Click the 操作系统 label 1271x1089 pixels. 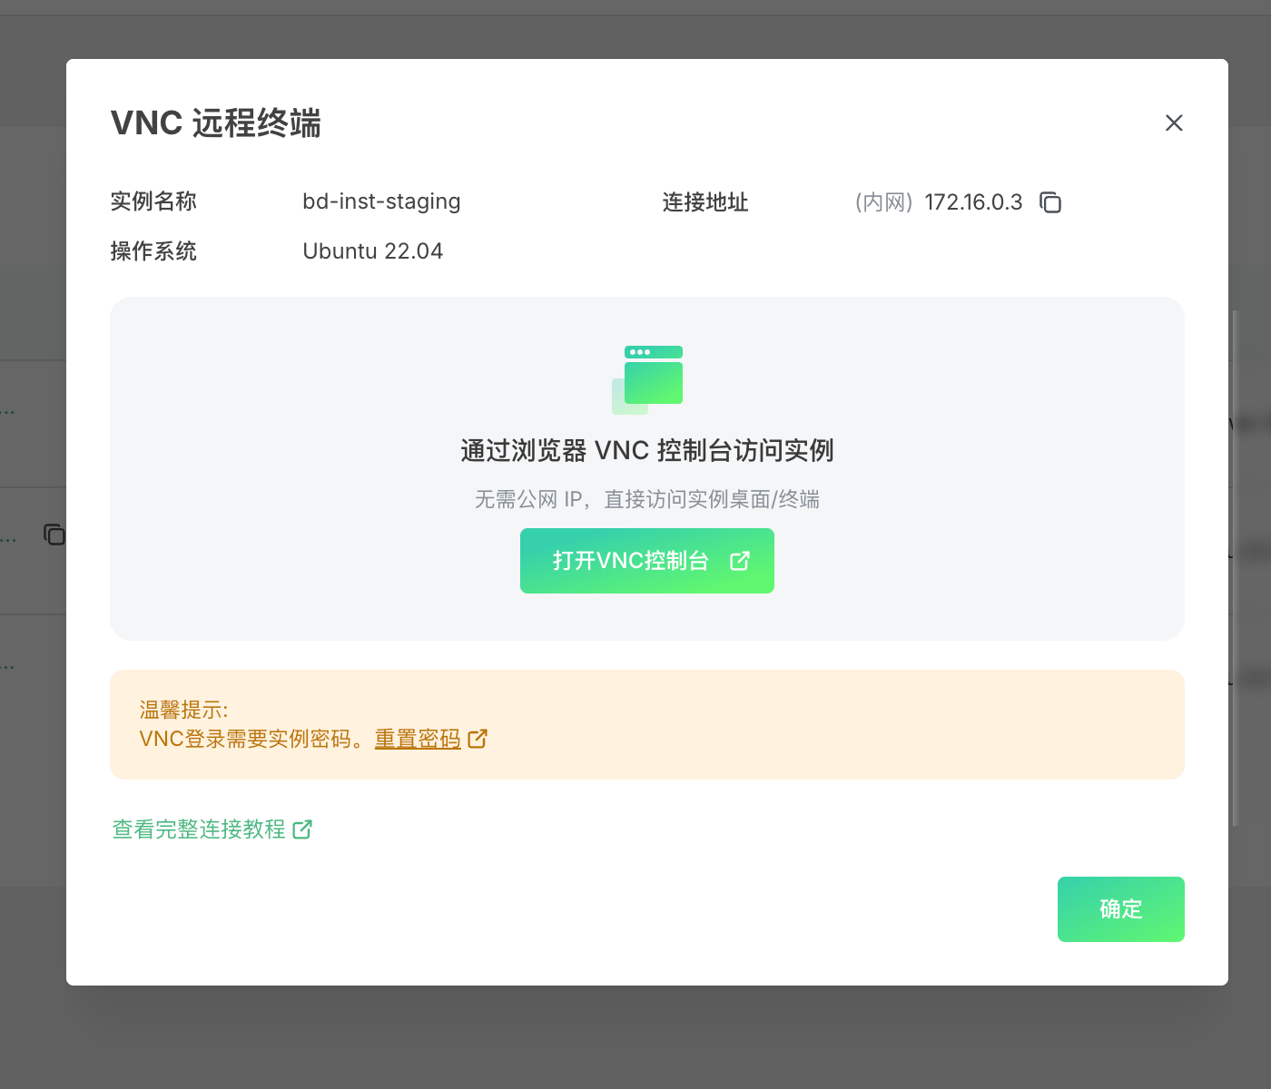click(153, 251)
